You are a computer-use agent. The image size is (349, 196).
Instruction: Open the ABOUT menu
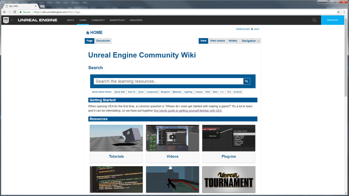tap(71, 20)
